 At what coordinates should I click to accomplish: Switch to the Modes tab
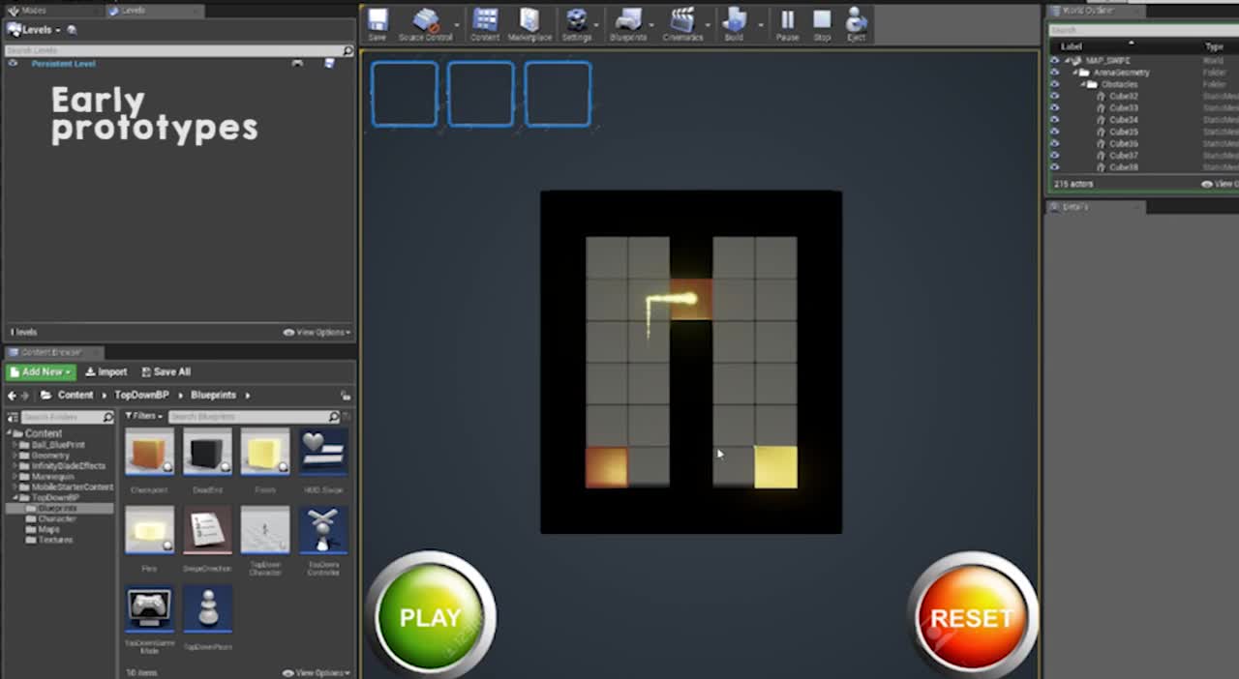34,10
